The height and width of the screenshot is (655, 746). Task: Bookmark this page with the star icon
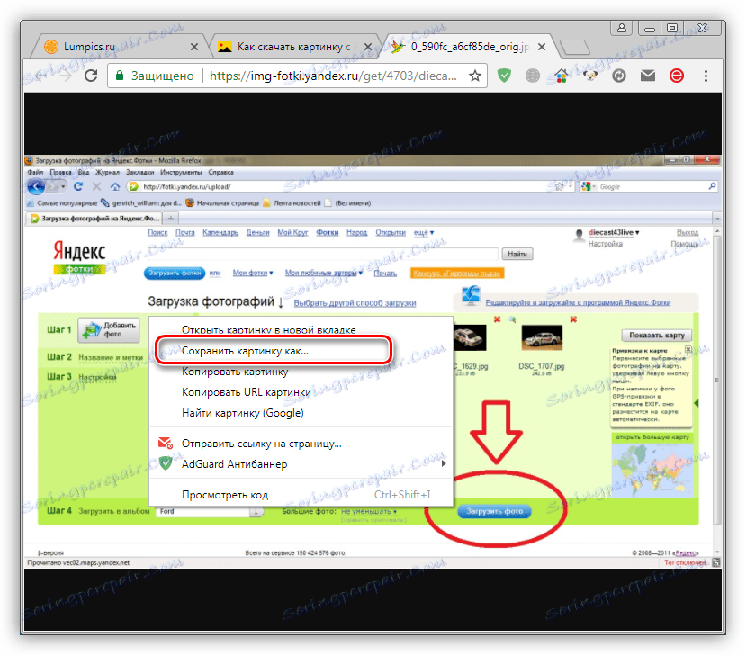pyautogui.click(x=475, y=76)
